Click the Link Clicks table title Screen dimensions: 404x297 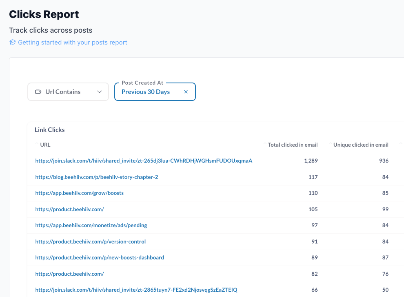click(x=50, y=130)
